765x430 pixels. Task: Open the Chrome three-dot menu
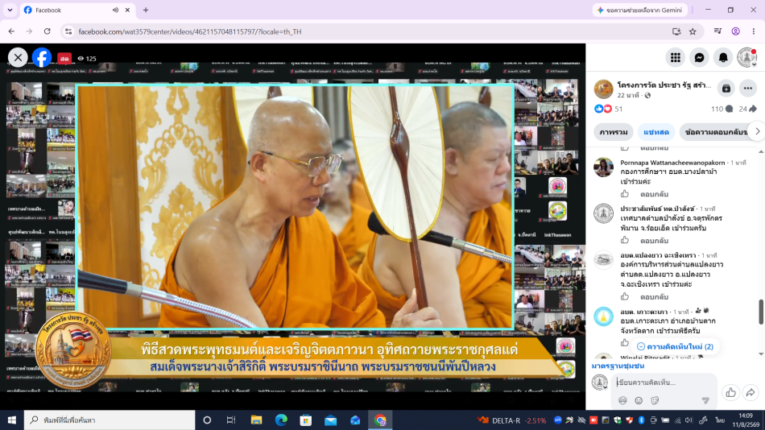coord(753,31)
